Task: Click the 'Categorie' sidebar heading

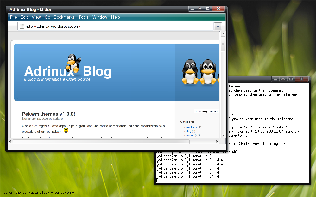Action: click(x=187, y=122)
